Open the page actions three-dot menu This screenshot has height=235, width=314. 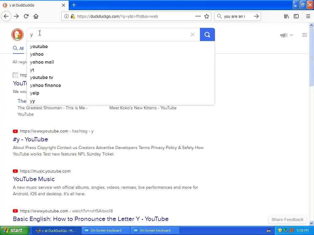coord(198,16)
